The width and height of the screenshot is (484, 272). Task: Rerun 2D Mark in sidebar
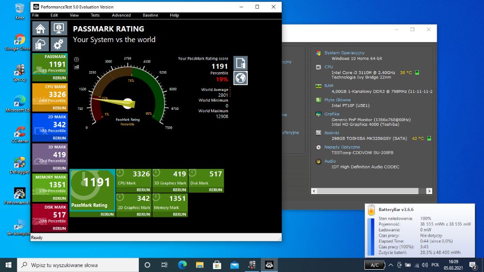tap(59, 138)
